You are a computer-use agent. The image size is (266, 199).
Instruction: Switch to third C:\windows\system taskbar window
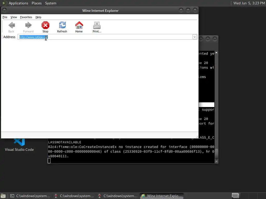click(x=118, y=196)
